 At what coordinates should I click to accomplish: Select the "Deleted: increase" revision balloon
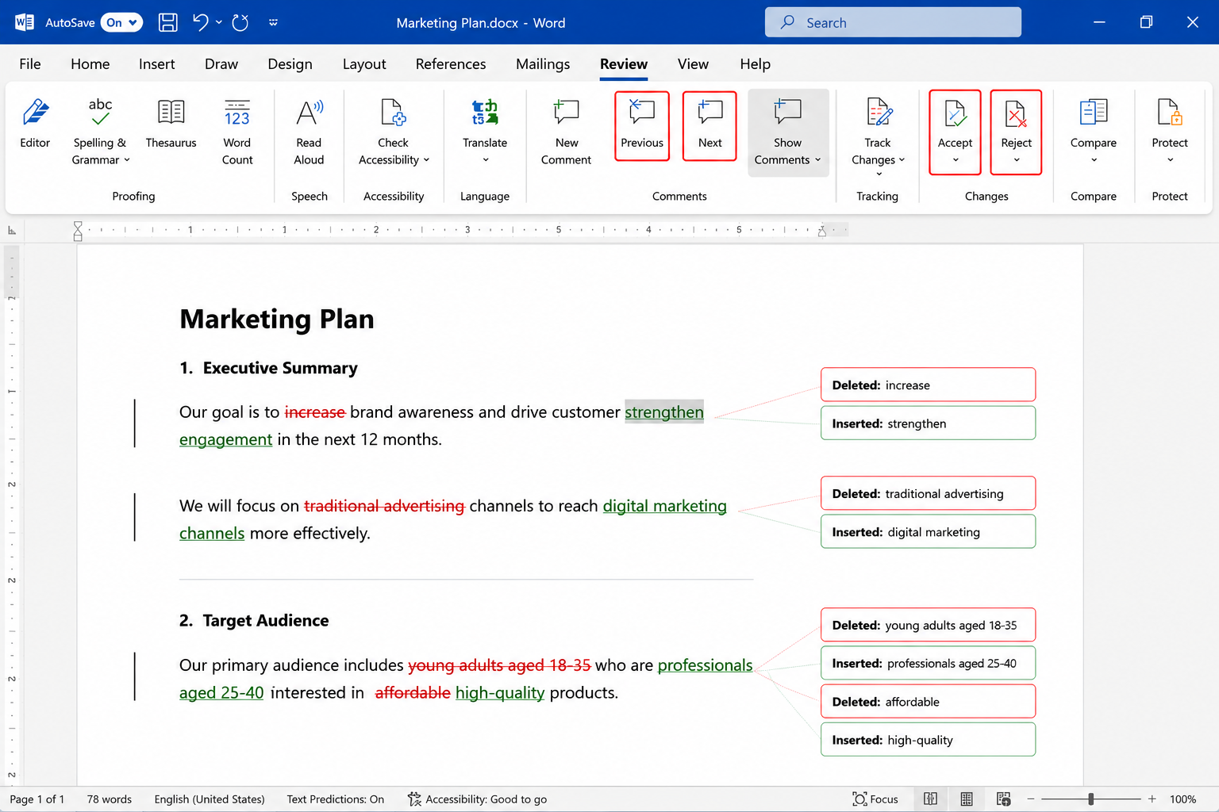tap(928, 385)
